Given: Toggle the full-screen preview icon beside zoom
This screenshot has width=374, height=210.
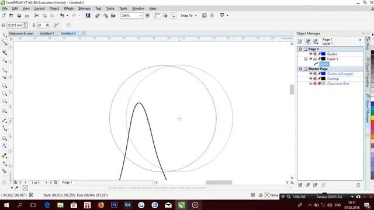Looking at the screenshot, I should (148, 16).
